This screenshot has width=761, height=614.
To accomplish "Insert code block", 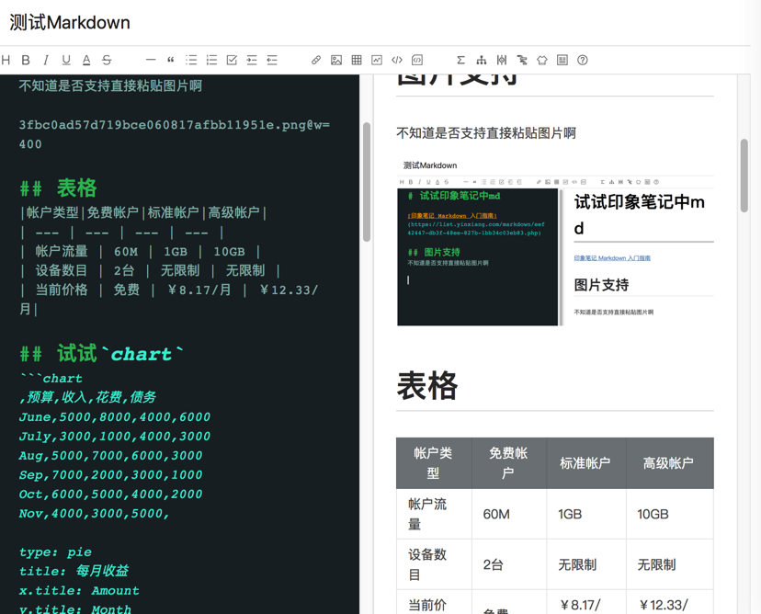I will pyautogui.click(x=417, y=60).
